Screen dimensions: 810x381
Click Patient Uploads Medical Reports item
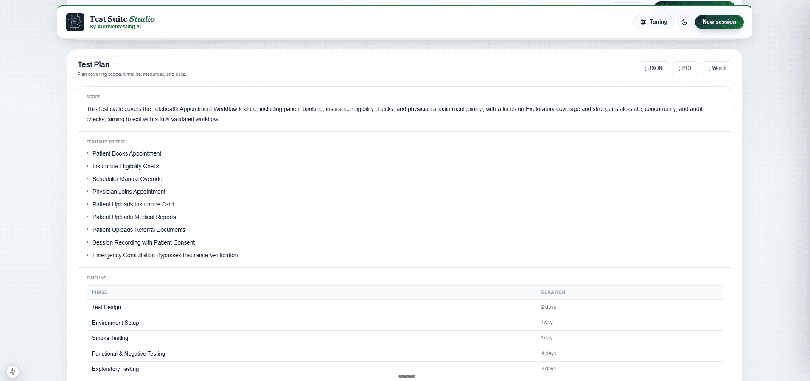(134, 217)
